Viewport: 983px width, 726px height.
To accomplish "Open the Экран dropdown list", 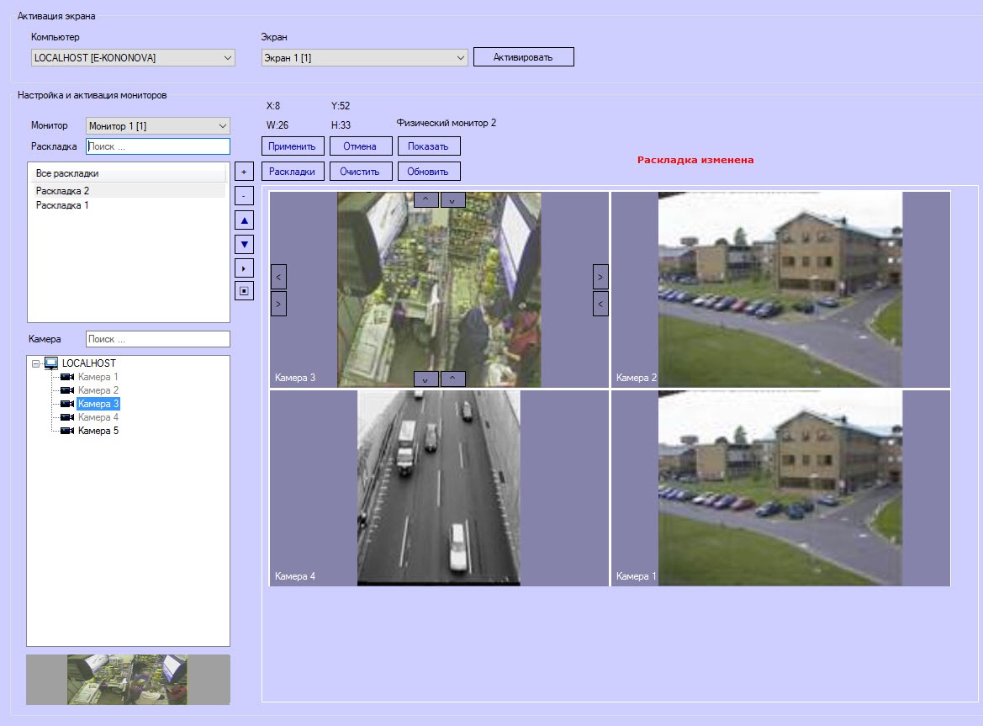I will click(363, 57).
